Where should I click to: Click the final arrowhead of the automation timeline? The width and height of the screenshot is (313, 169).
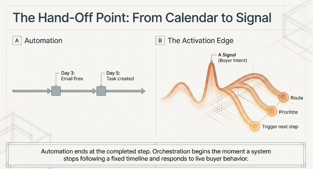[x=143, y=91]
